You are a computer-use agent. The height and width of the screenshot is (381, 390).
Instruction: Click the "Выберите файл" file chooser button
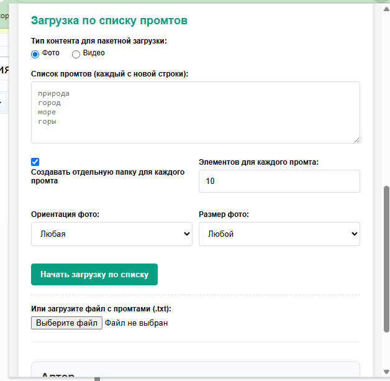point(66,323)
